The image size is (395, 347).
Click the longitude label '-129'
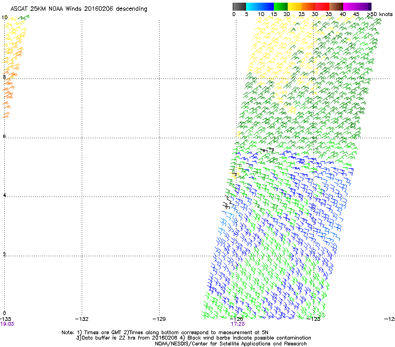[x=159, y=319]
